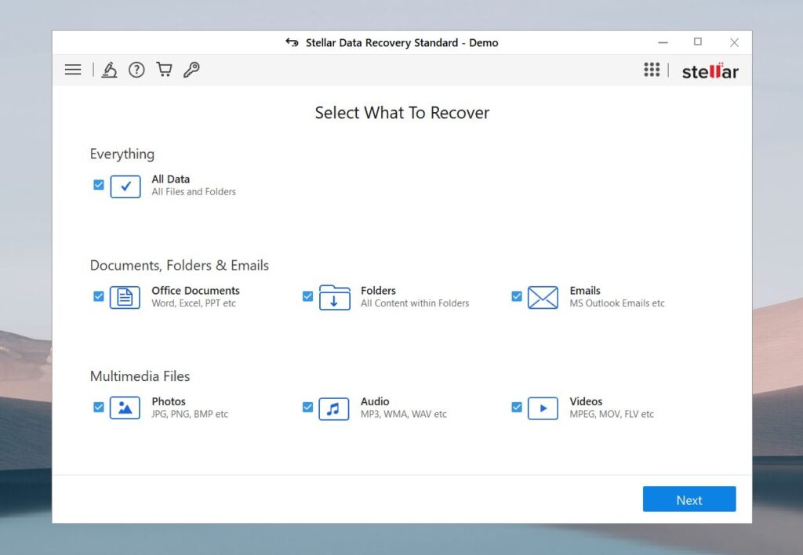Viewport: 803px width, 555px height.
Task: Click the back arrow in title bar
Action: (290, 42)
